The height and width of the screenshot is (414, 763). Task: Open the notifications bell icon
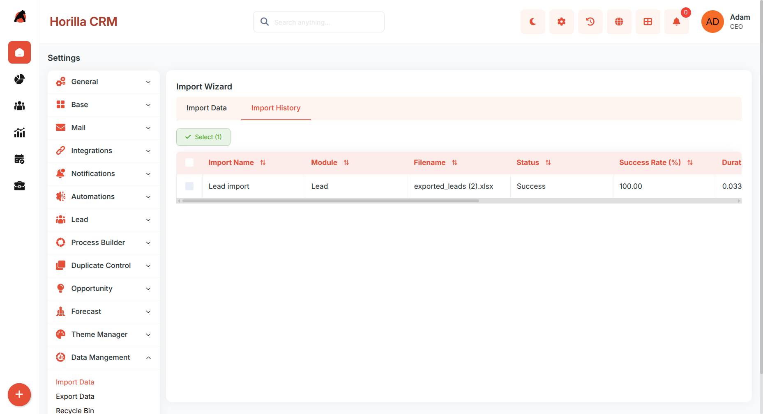(677, 22)
